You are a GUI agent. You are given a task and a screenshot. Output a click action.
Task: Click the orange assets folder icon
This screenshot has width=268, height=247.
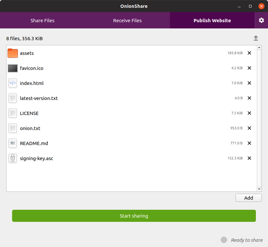click(x=12, y=53)
